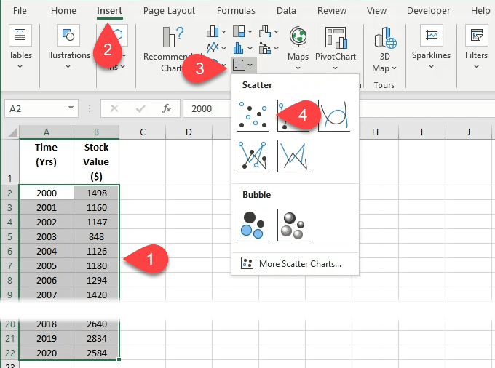The width and height of the screenshot is (495, 368).
Task: Click the Time (Yrs) header cell
Action: [x=47, y=161]
